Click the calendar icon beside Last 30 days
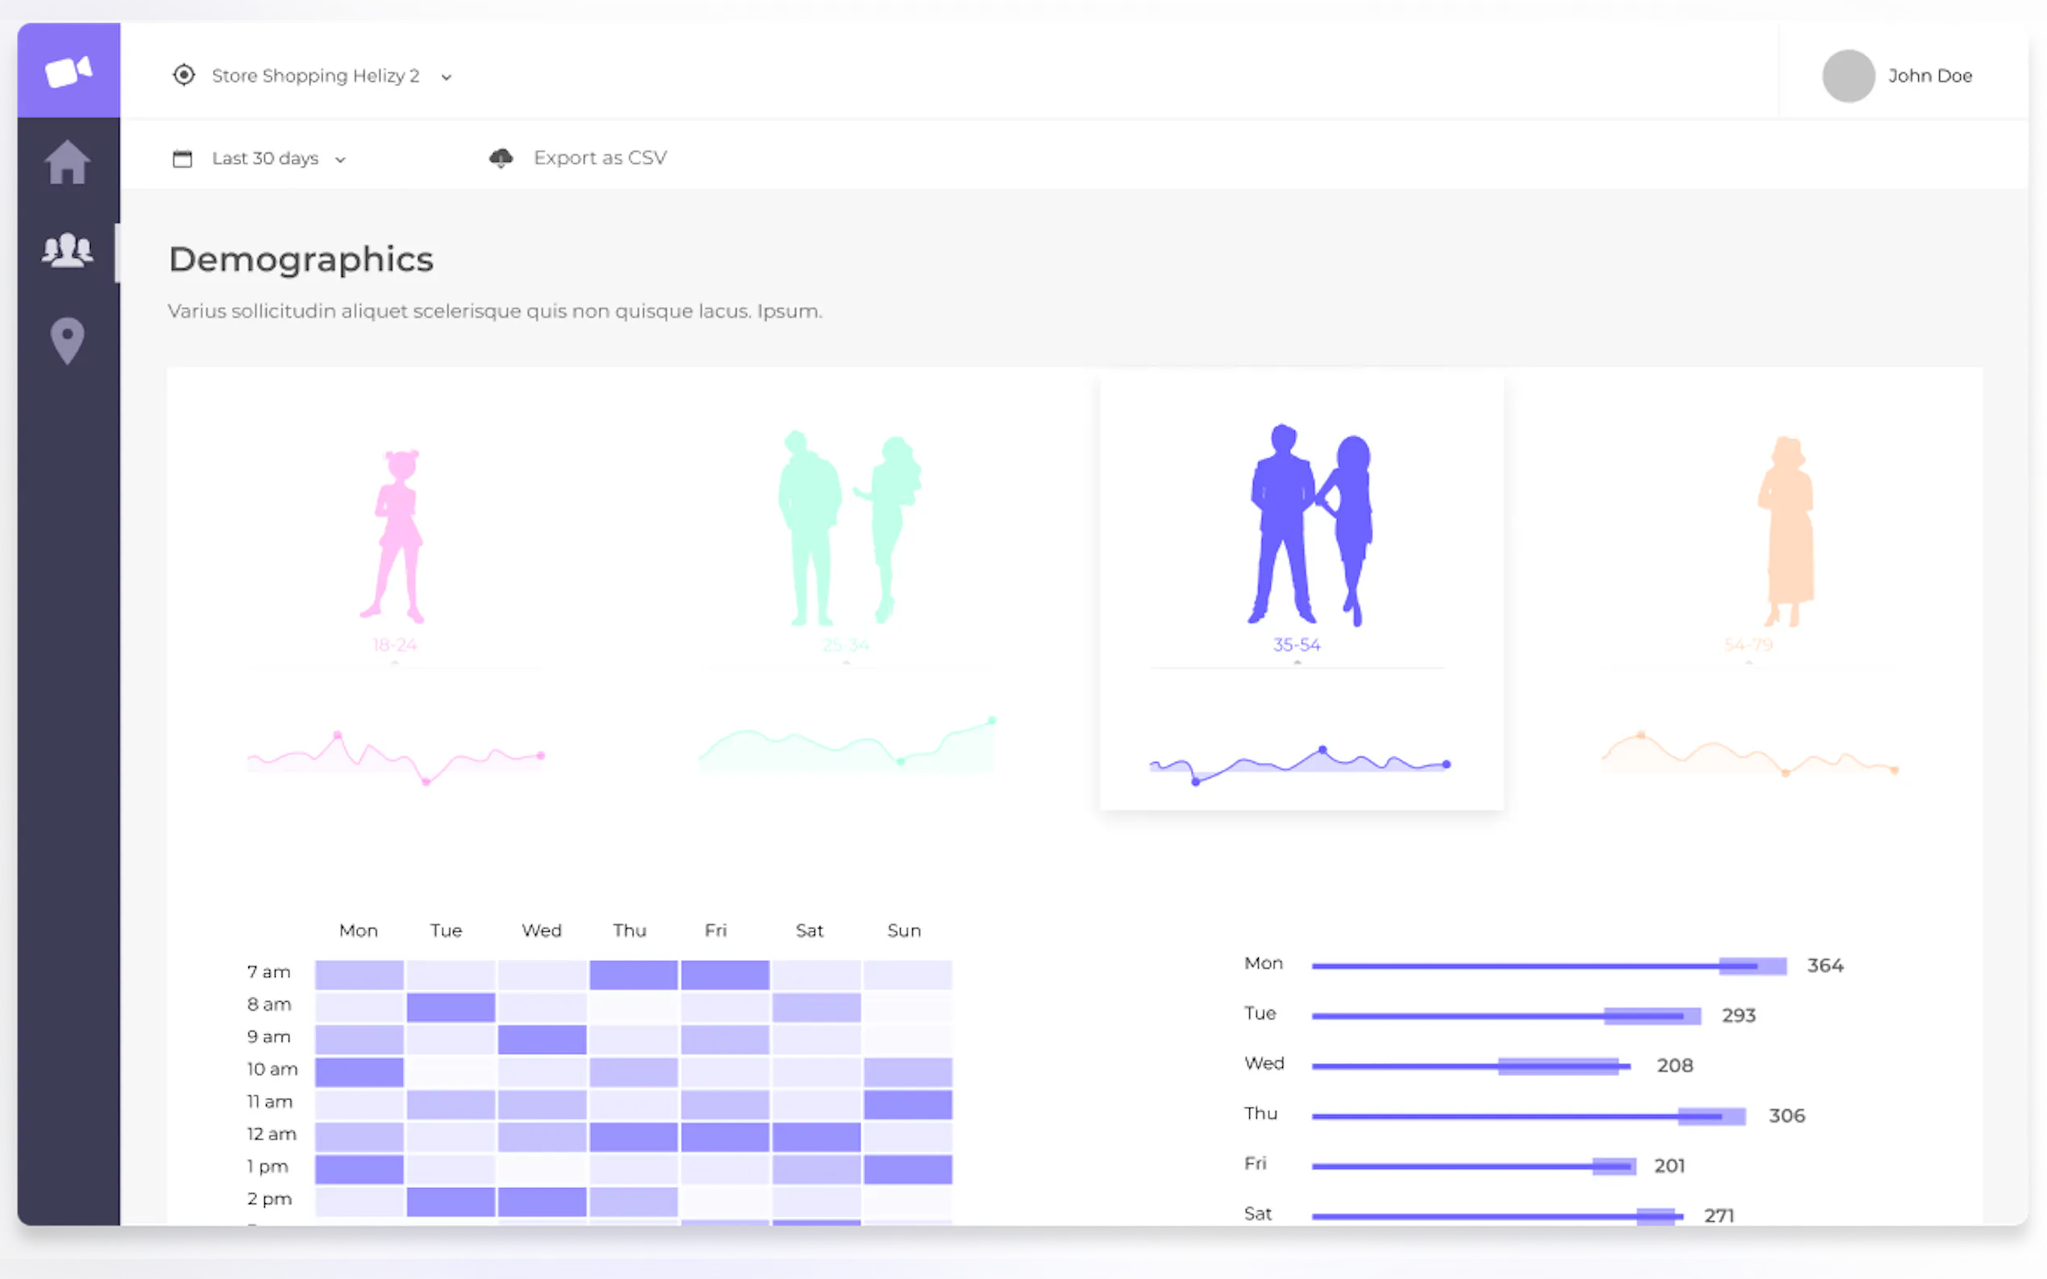This screenshot has height=1279, width=2047. click(182, 158)
